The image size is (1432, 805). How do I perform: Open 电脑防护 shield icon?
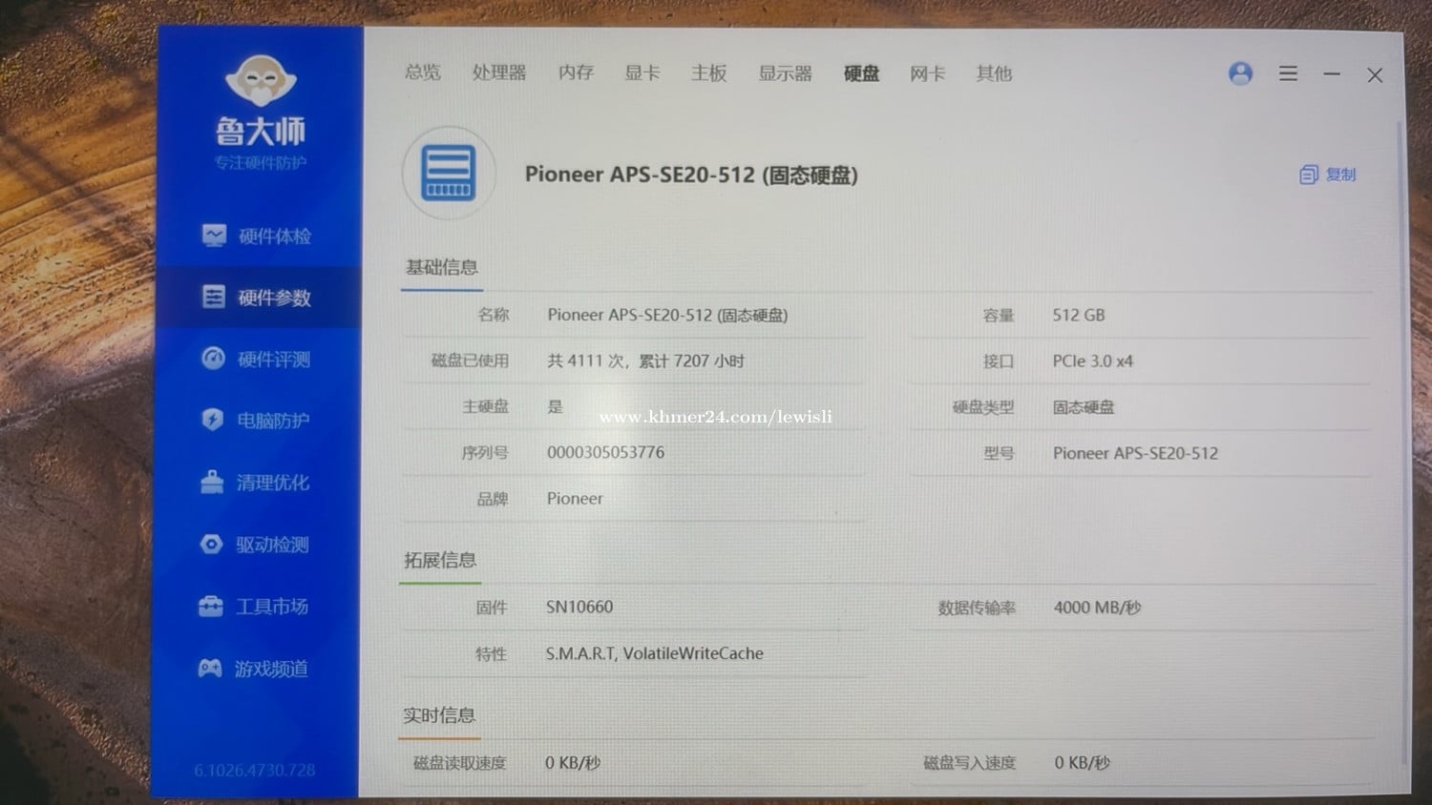coord(212,420)
